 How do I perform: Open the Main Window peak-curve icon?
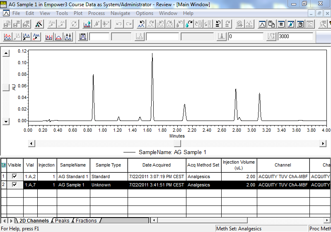(x=262, y=24)
